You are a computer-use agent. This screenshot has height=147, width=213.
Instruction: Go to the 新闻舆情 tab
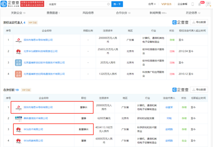pos(158,13)
